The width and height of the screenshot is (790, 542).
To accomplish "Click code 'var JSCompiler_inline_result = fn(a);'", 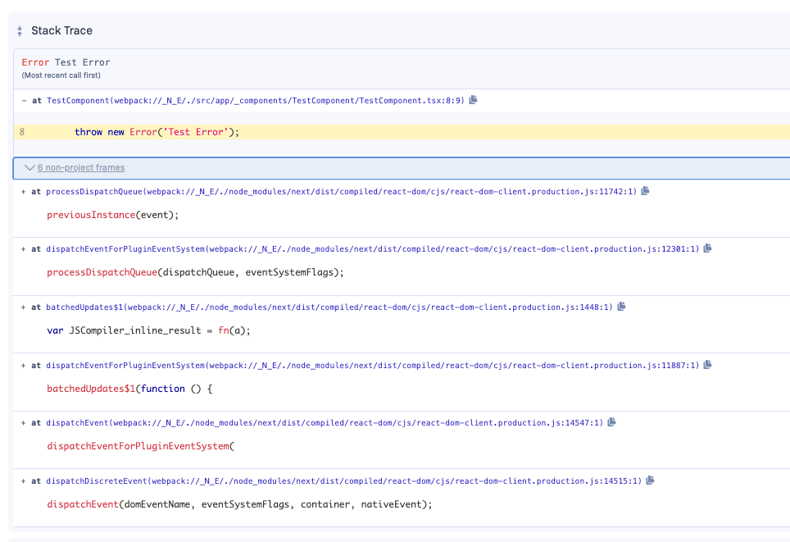I will pyautogui.click(x=148, y=330).
